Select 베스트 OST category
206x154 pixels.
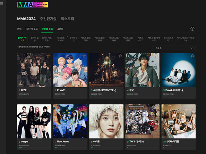pyautogui.click(x=140, y=39)
